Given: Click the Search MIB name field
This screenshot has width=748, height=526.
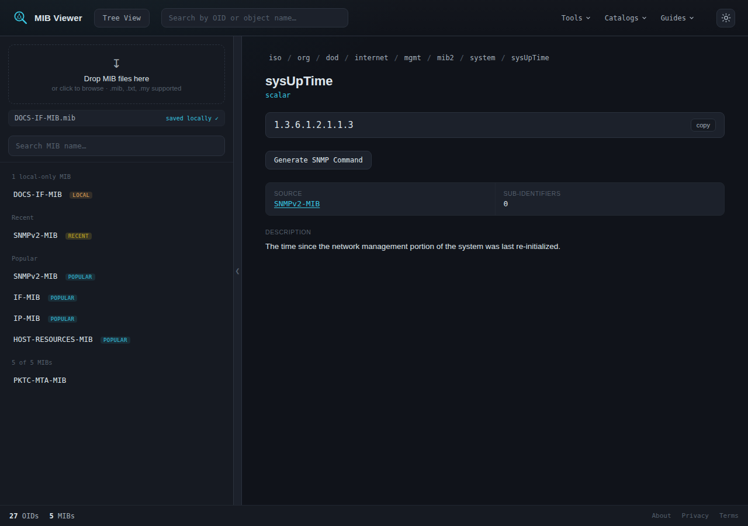Looking at the screenshot, I should tap(116, 146).
